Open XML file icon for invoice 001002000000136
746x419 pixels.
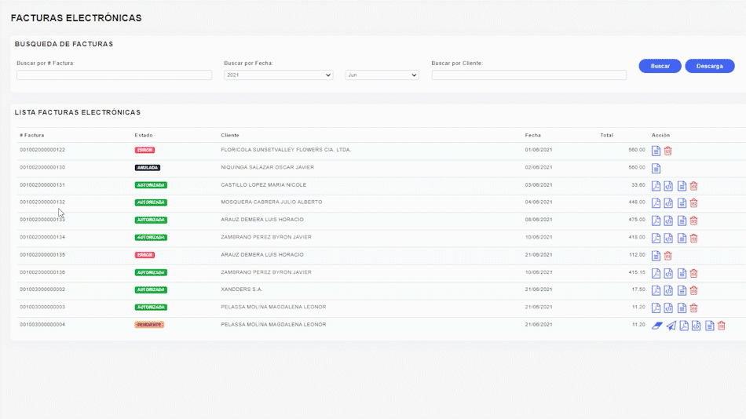pos(668,273)
